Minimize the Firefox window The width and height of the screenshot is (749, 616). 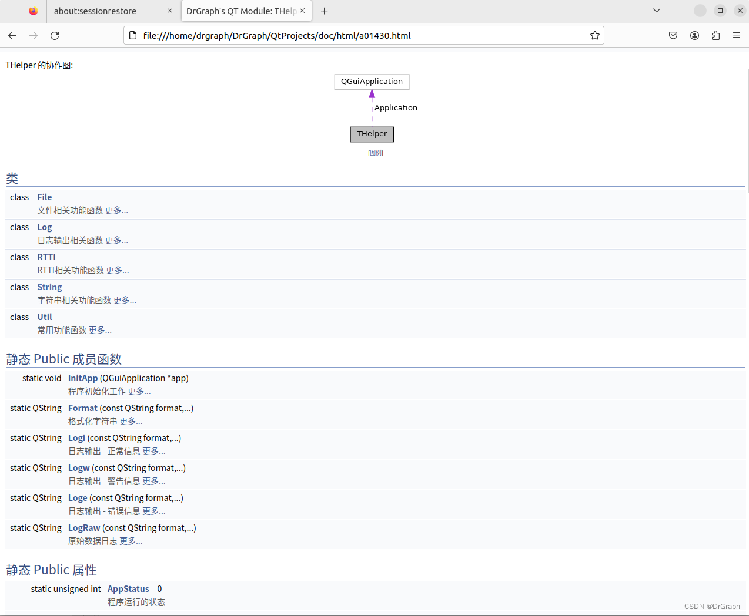pyautogui.click(x=700, y=11)
